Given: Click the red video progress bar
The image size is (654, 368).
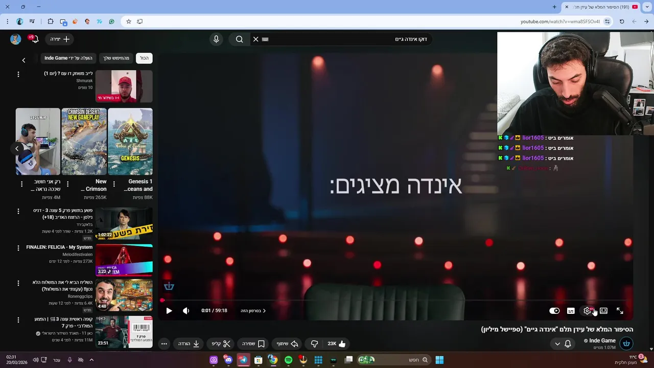Looking at the screenshot, I should click(x=396, y=301).
